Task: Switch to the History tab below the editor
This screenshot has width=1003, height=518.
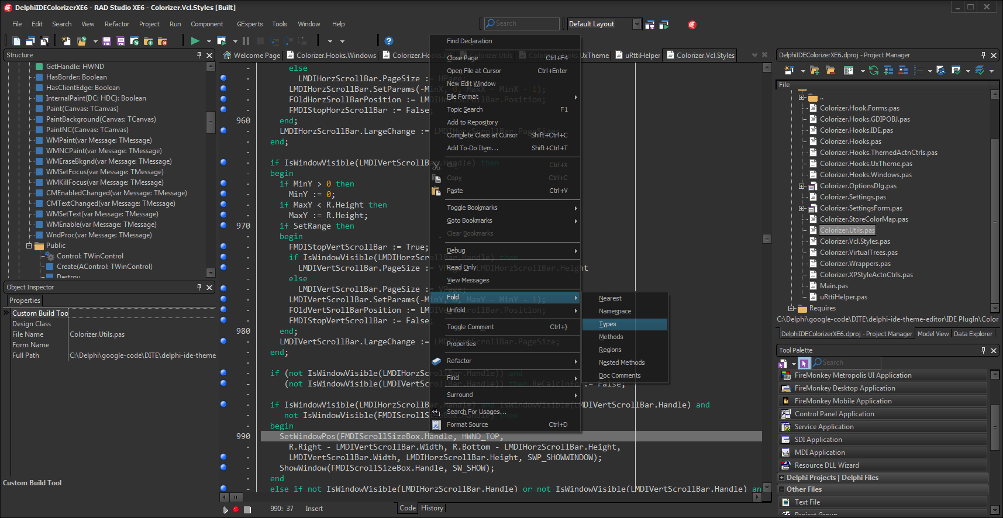Action: pyautogui.click(x=432, y=508)
